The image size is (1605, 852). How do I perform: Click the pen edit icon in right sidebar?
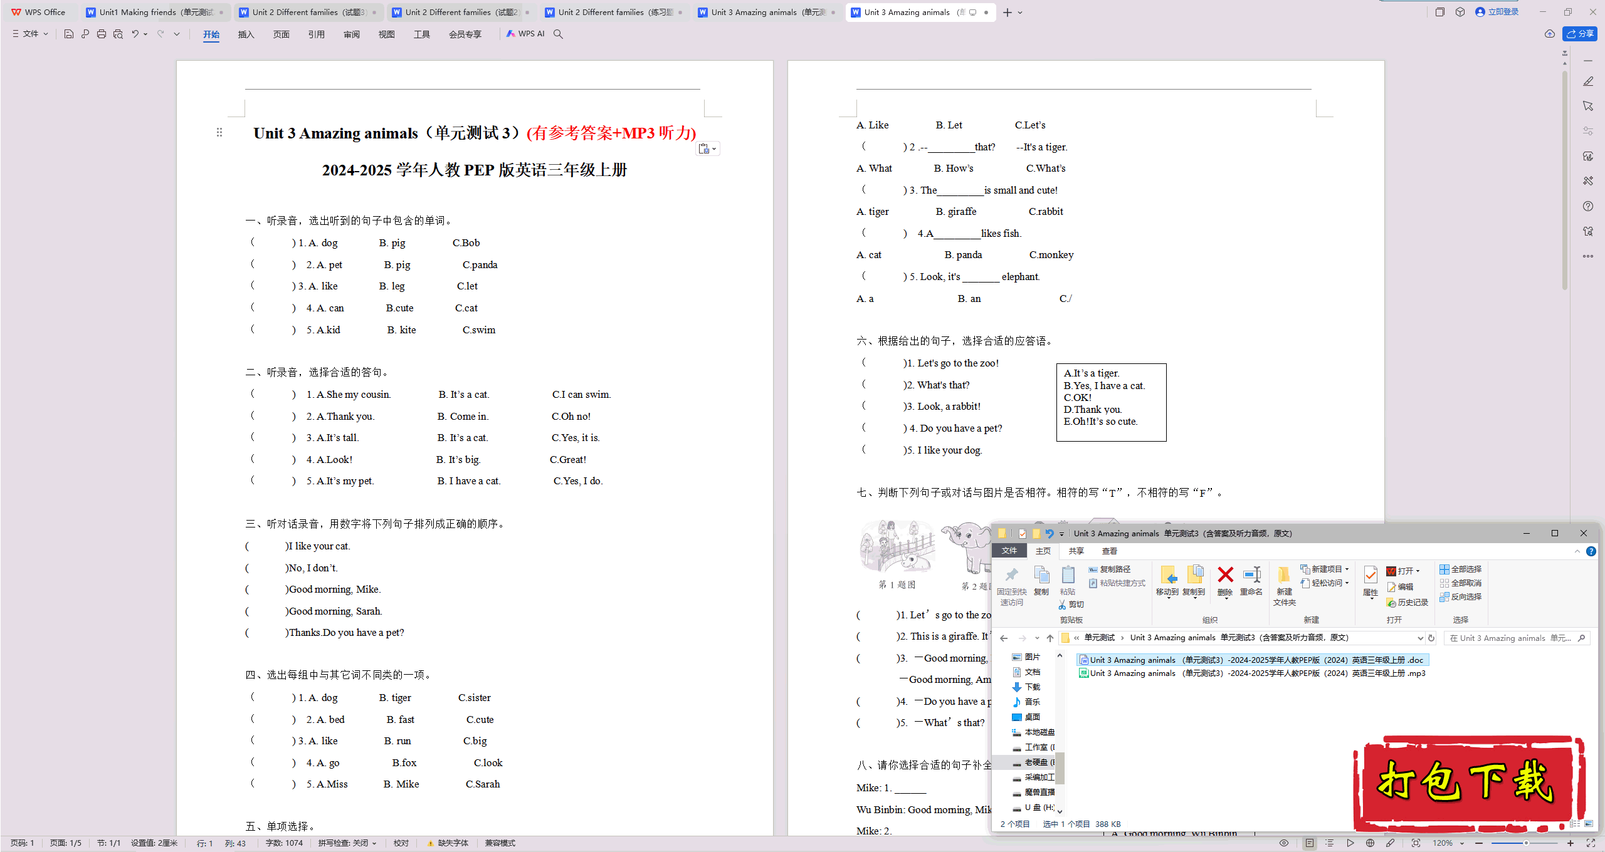pos(1588,81)
